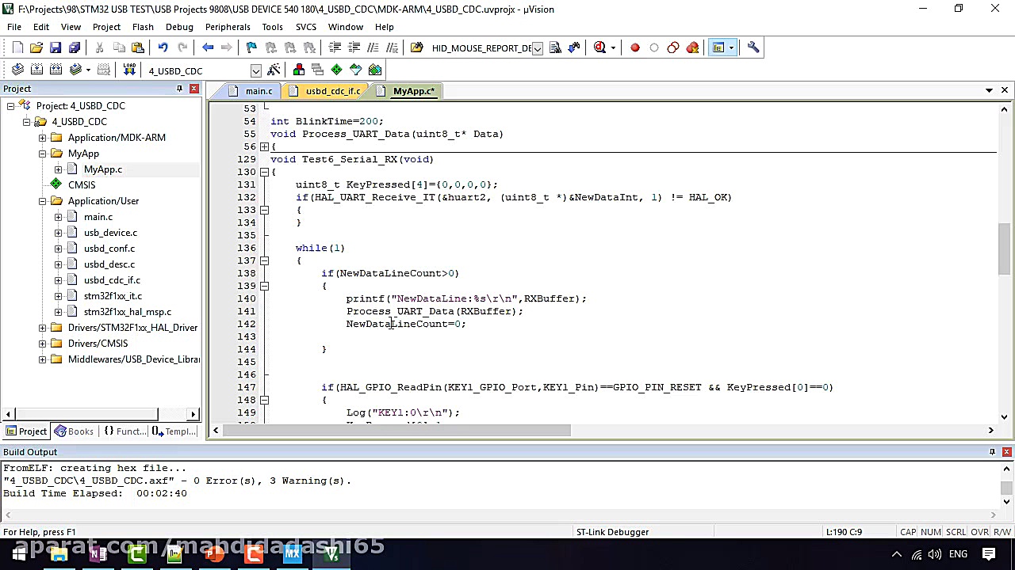Click the Process_UART_Data(RXBuffer) code line

(x=435, y=311)
